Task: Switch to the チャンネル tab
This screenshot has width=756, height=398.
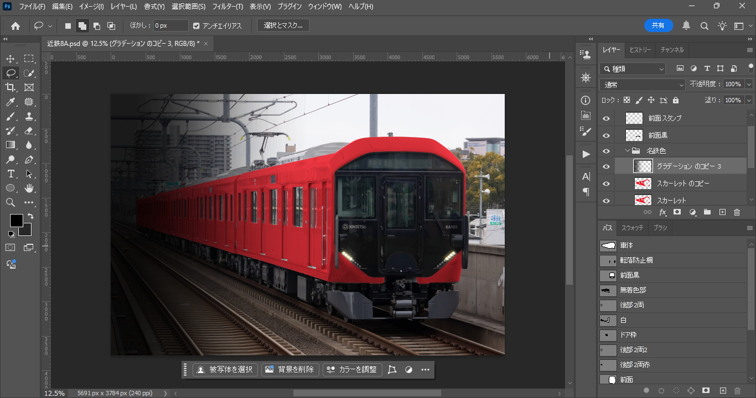Action: (672, 50)
